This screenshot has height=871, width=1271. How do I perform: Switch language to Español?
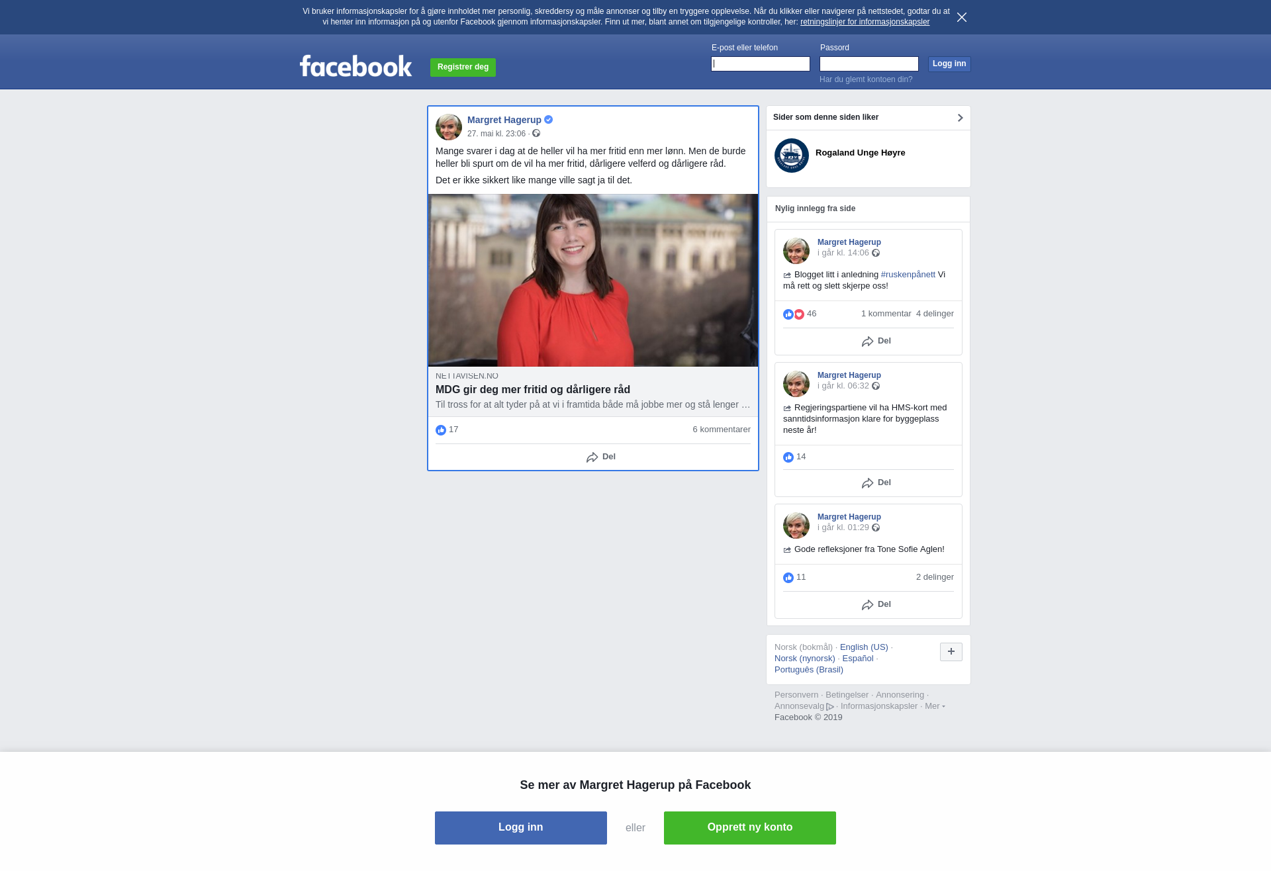coord(858,659)
